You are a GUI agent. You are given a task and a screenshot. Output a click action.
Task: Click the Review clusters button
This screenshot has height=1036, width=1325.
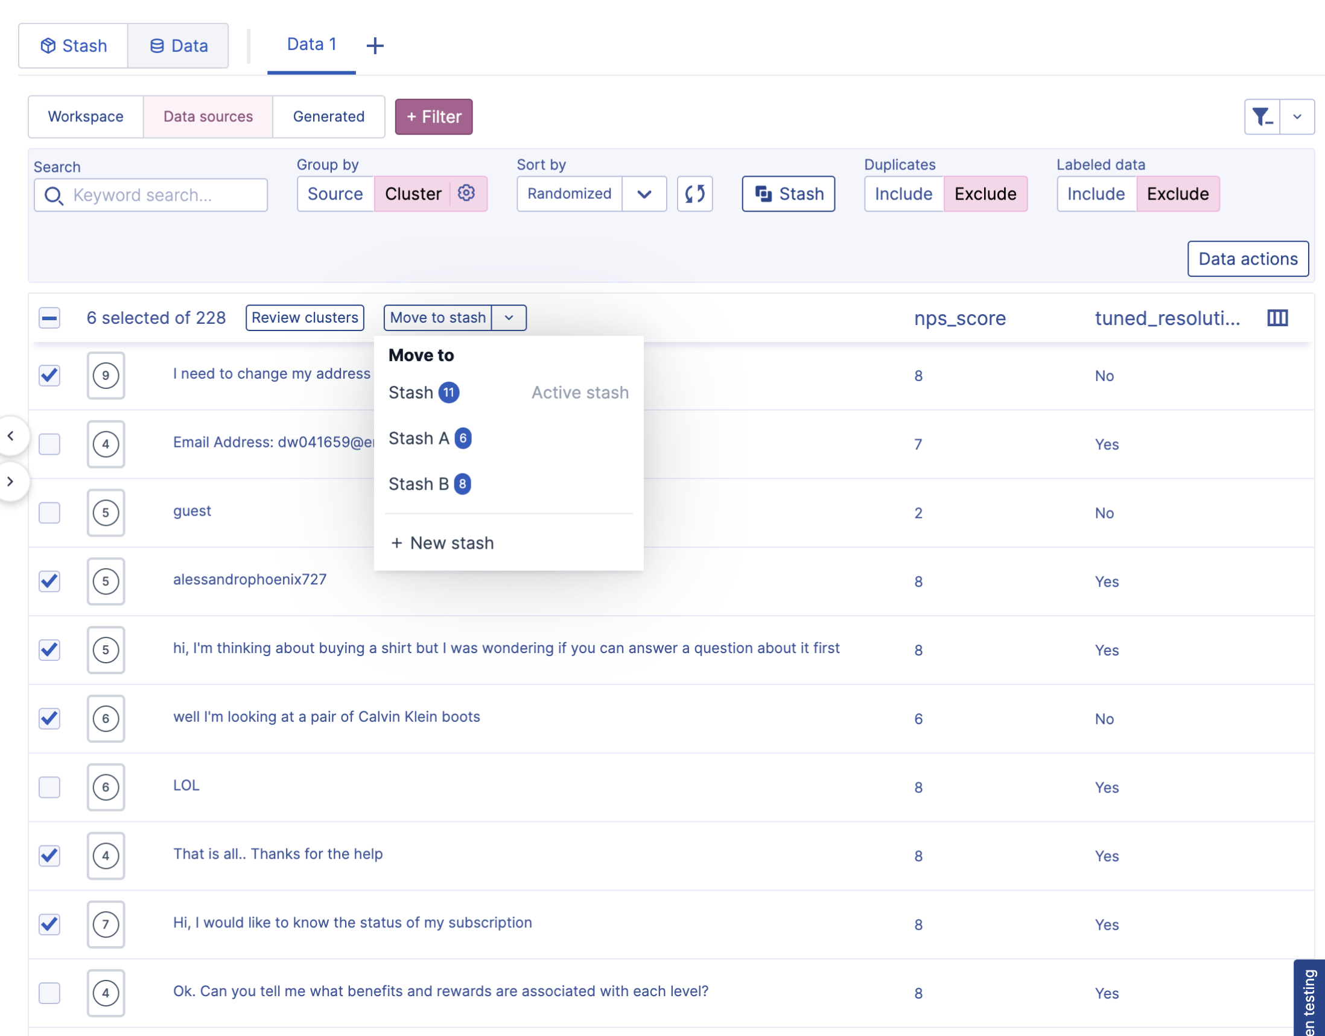[x=305, y=318]
